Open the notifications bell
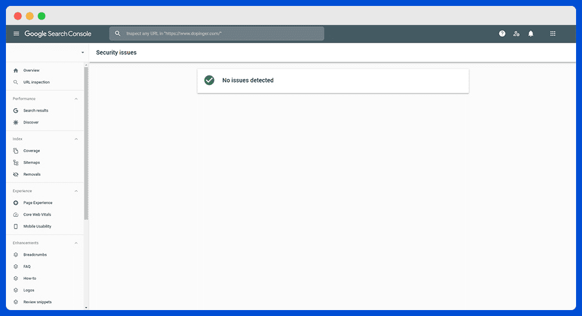Image resolution: width=582 pixels, height=316 pixels. pos(531,33)
